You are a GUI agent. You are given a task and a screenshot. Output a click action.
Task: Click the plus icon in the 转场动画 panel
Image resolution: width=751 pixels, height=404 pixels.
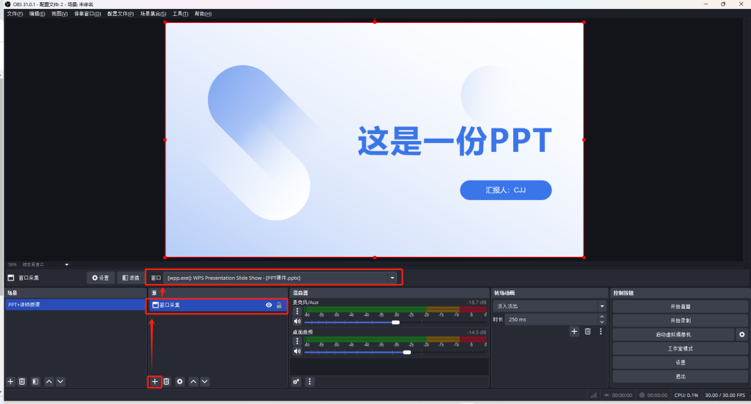point(574,331)
